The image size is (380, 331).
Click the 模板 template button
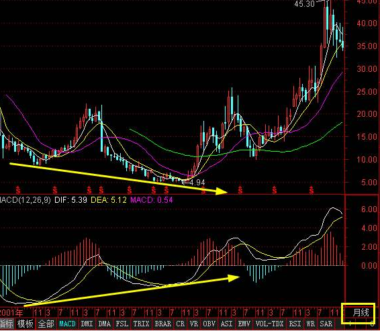(26, 324)
